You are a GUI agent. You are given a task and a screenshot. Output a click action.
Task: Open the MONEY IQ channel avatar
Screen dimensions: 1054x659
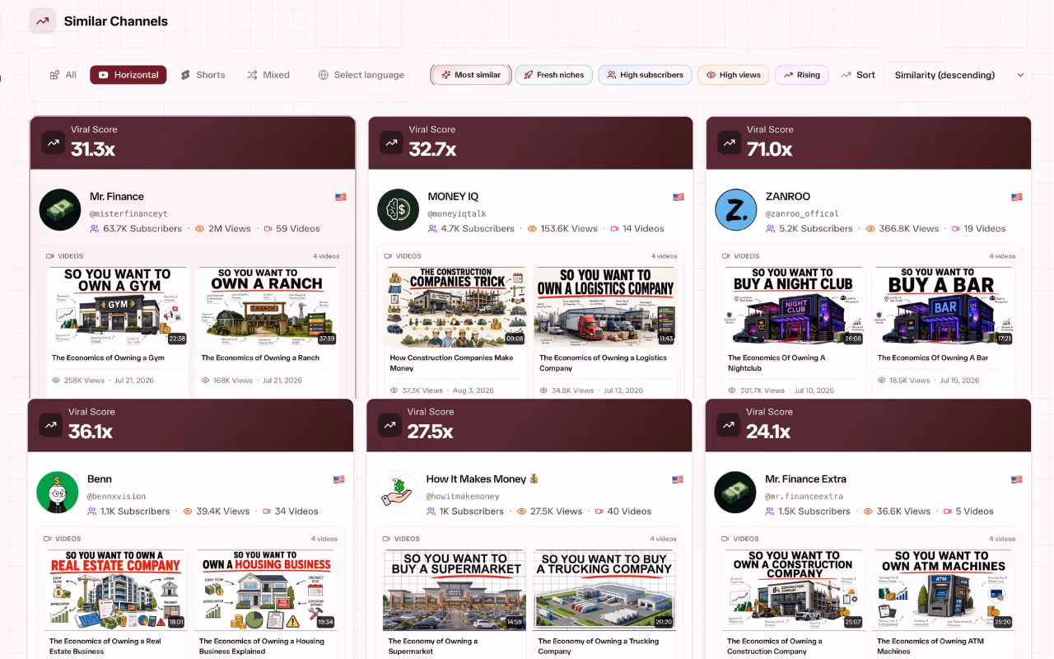coord(398,210)
